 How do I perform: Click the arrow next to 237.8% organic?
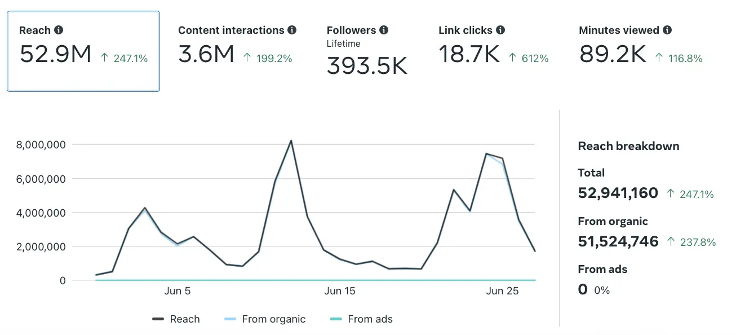[671, 242]
